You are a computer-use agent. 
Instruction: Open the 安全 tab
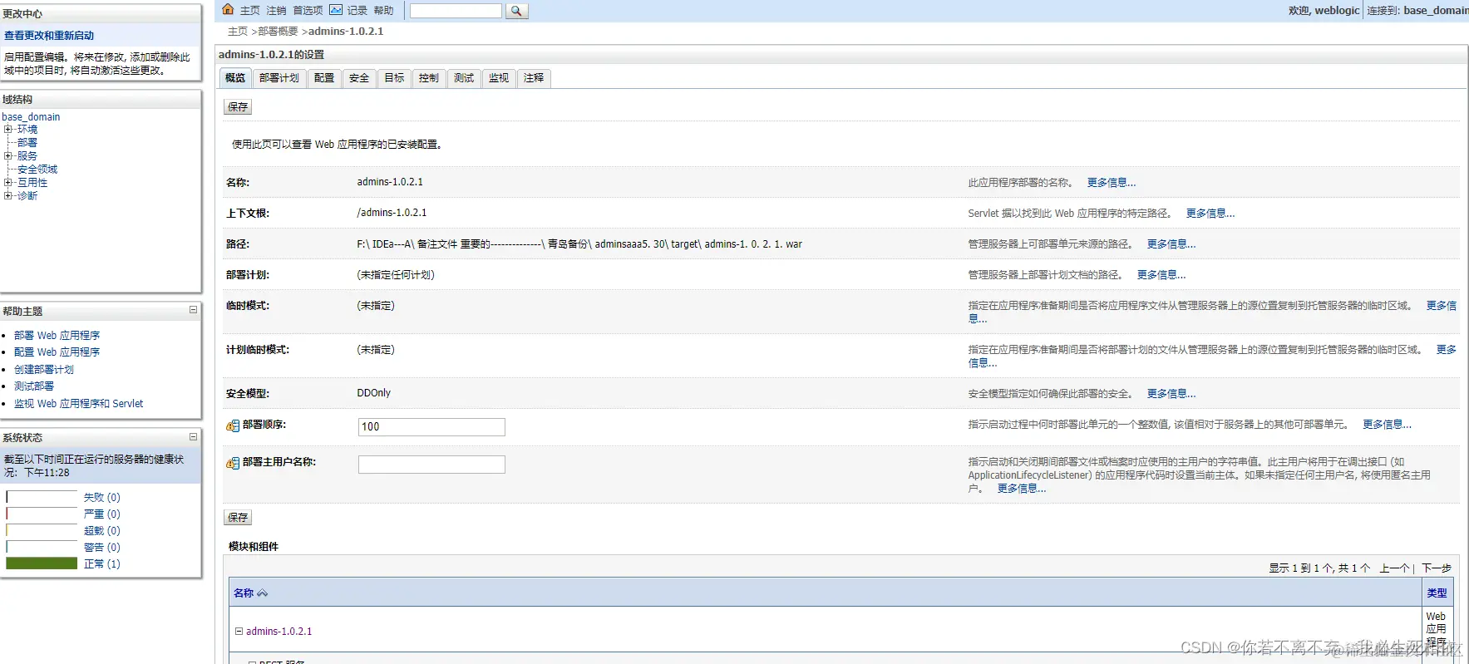359,78
